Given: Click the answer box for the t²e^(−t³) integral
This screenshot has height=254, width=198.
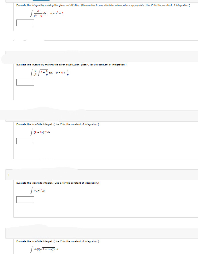Looking at the screenshot, I should coord(25,199).
